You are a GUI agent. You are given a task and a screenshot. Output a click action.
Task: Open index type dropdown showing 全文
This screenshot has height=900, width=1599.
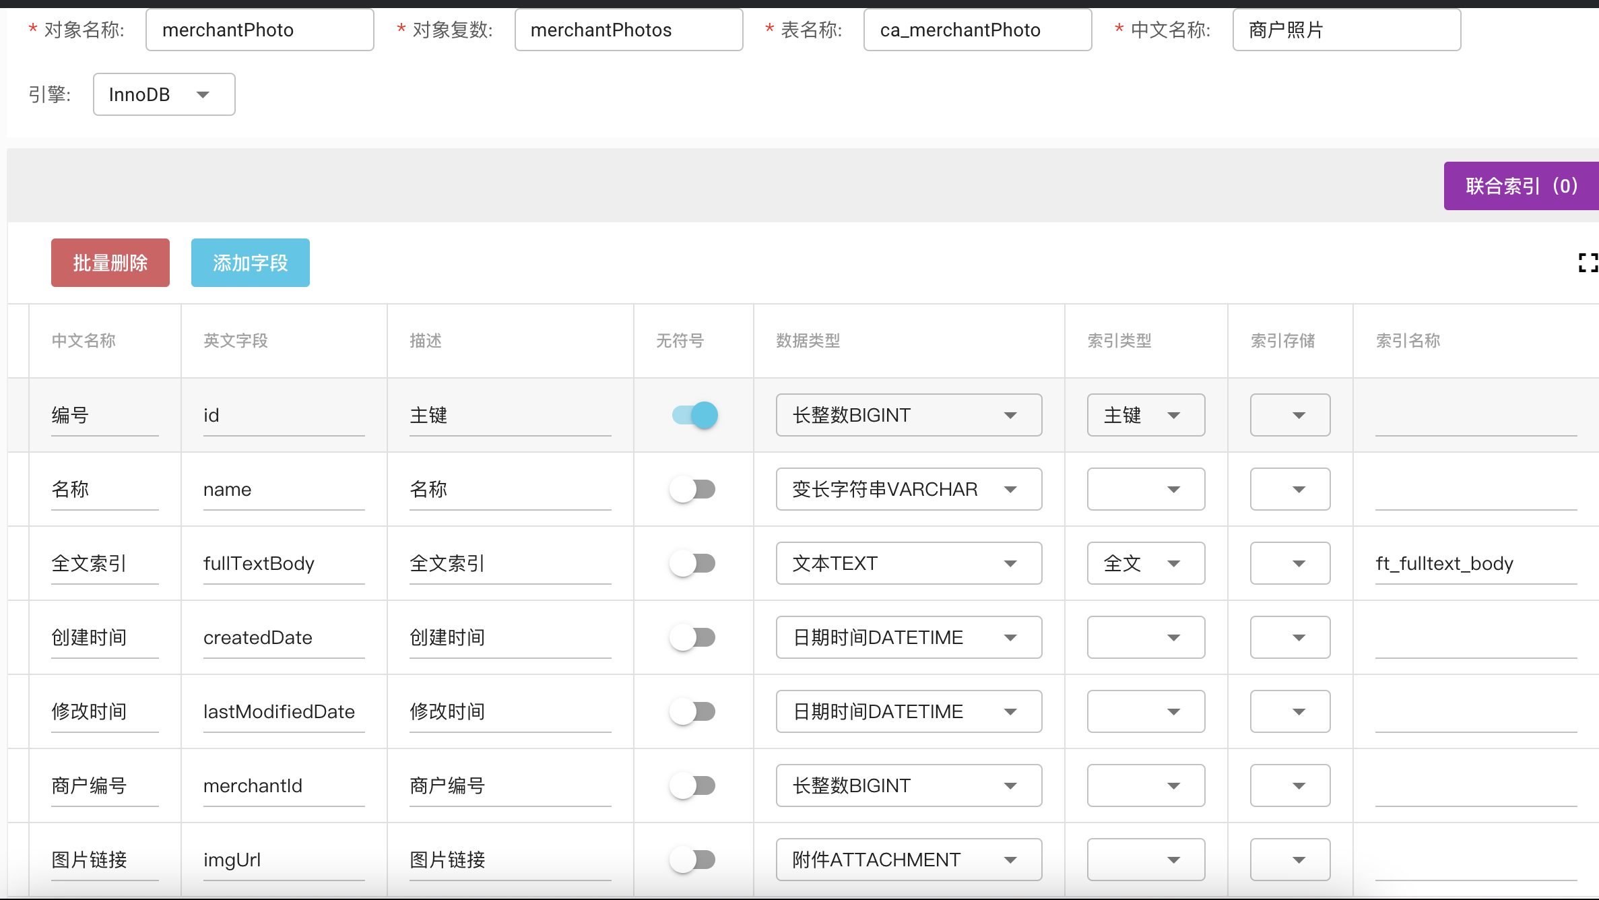click(x=1145, y=563)
